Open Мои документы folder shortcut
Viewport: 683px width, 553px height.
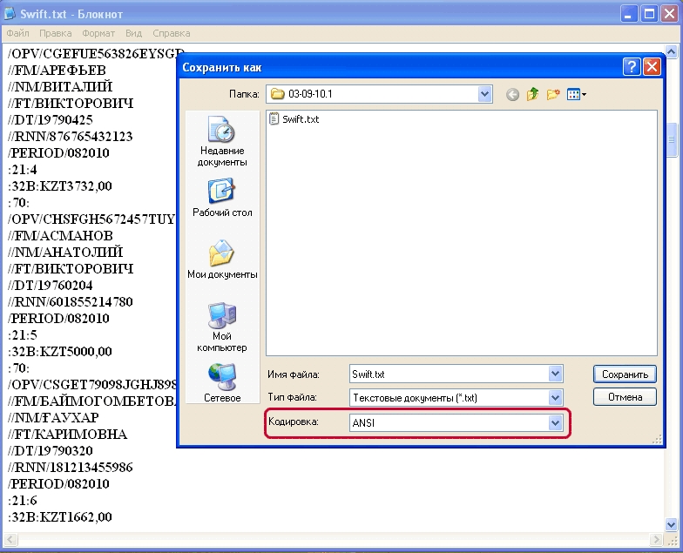[x=222, y=260]
